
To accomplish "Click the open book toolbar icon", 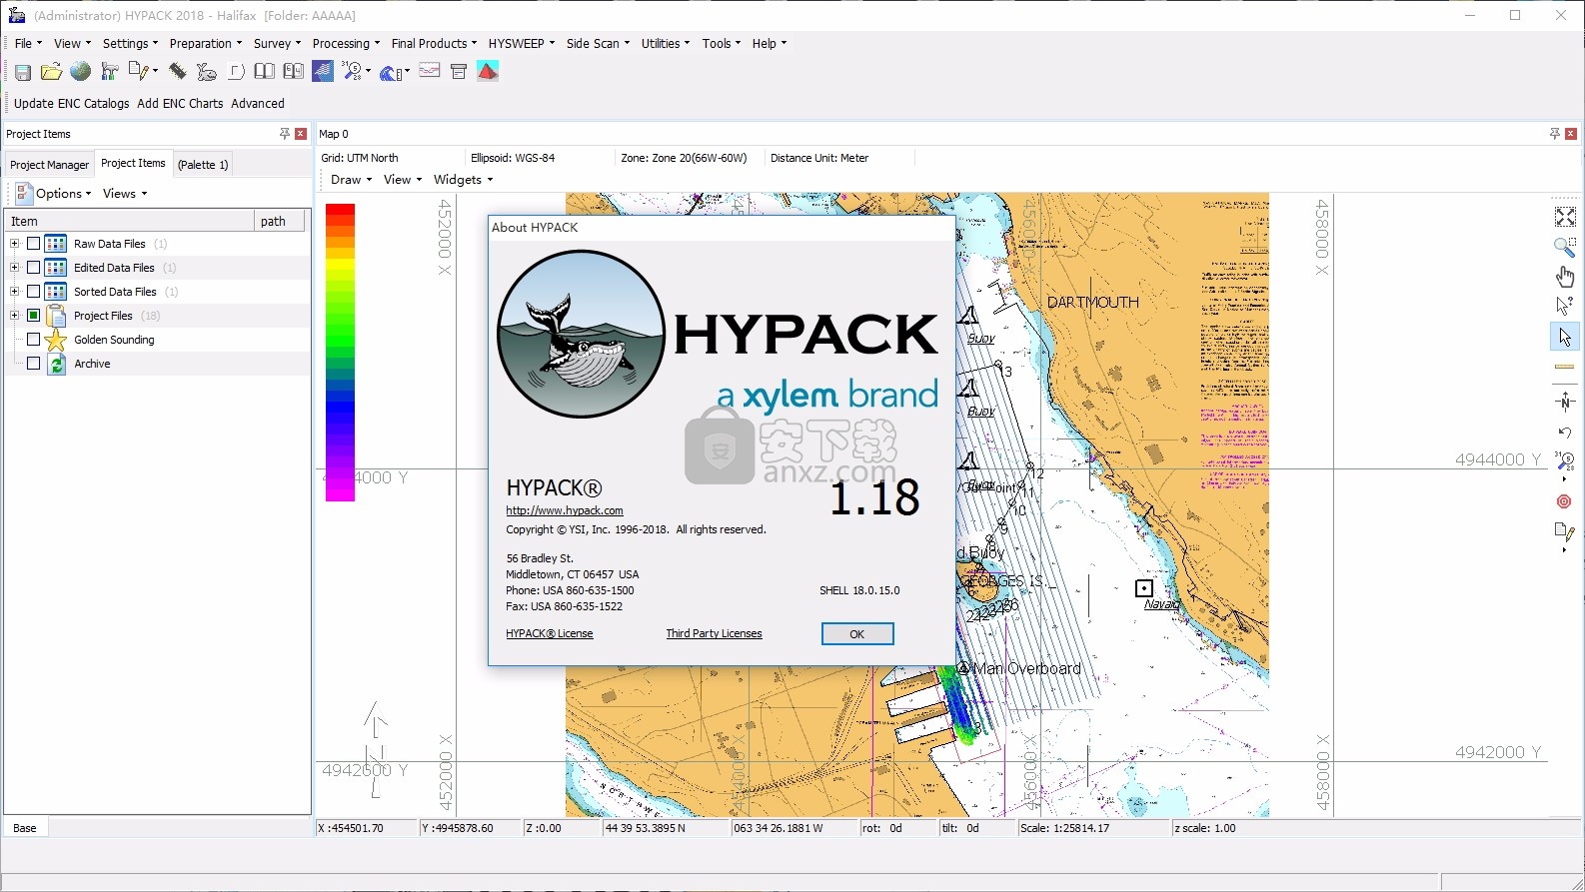I will (x=264, y=72).
